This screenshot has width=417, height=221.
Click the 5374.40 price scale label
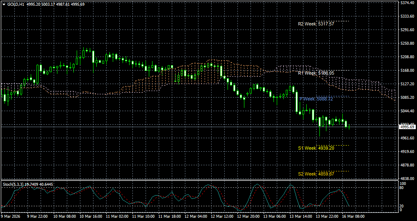[407, 2]
